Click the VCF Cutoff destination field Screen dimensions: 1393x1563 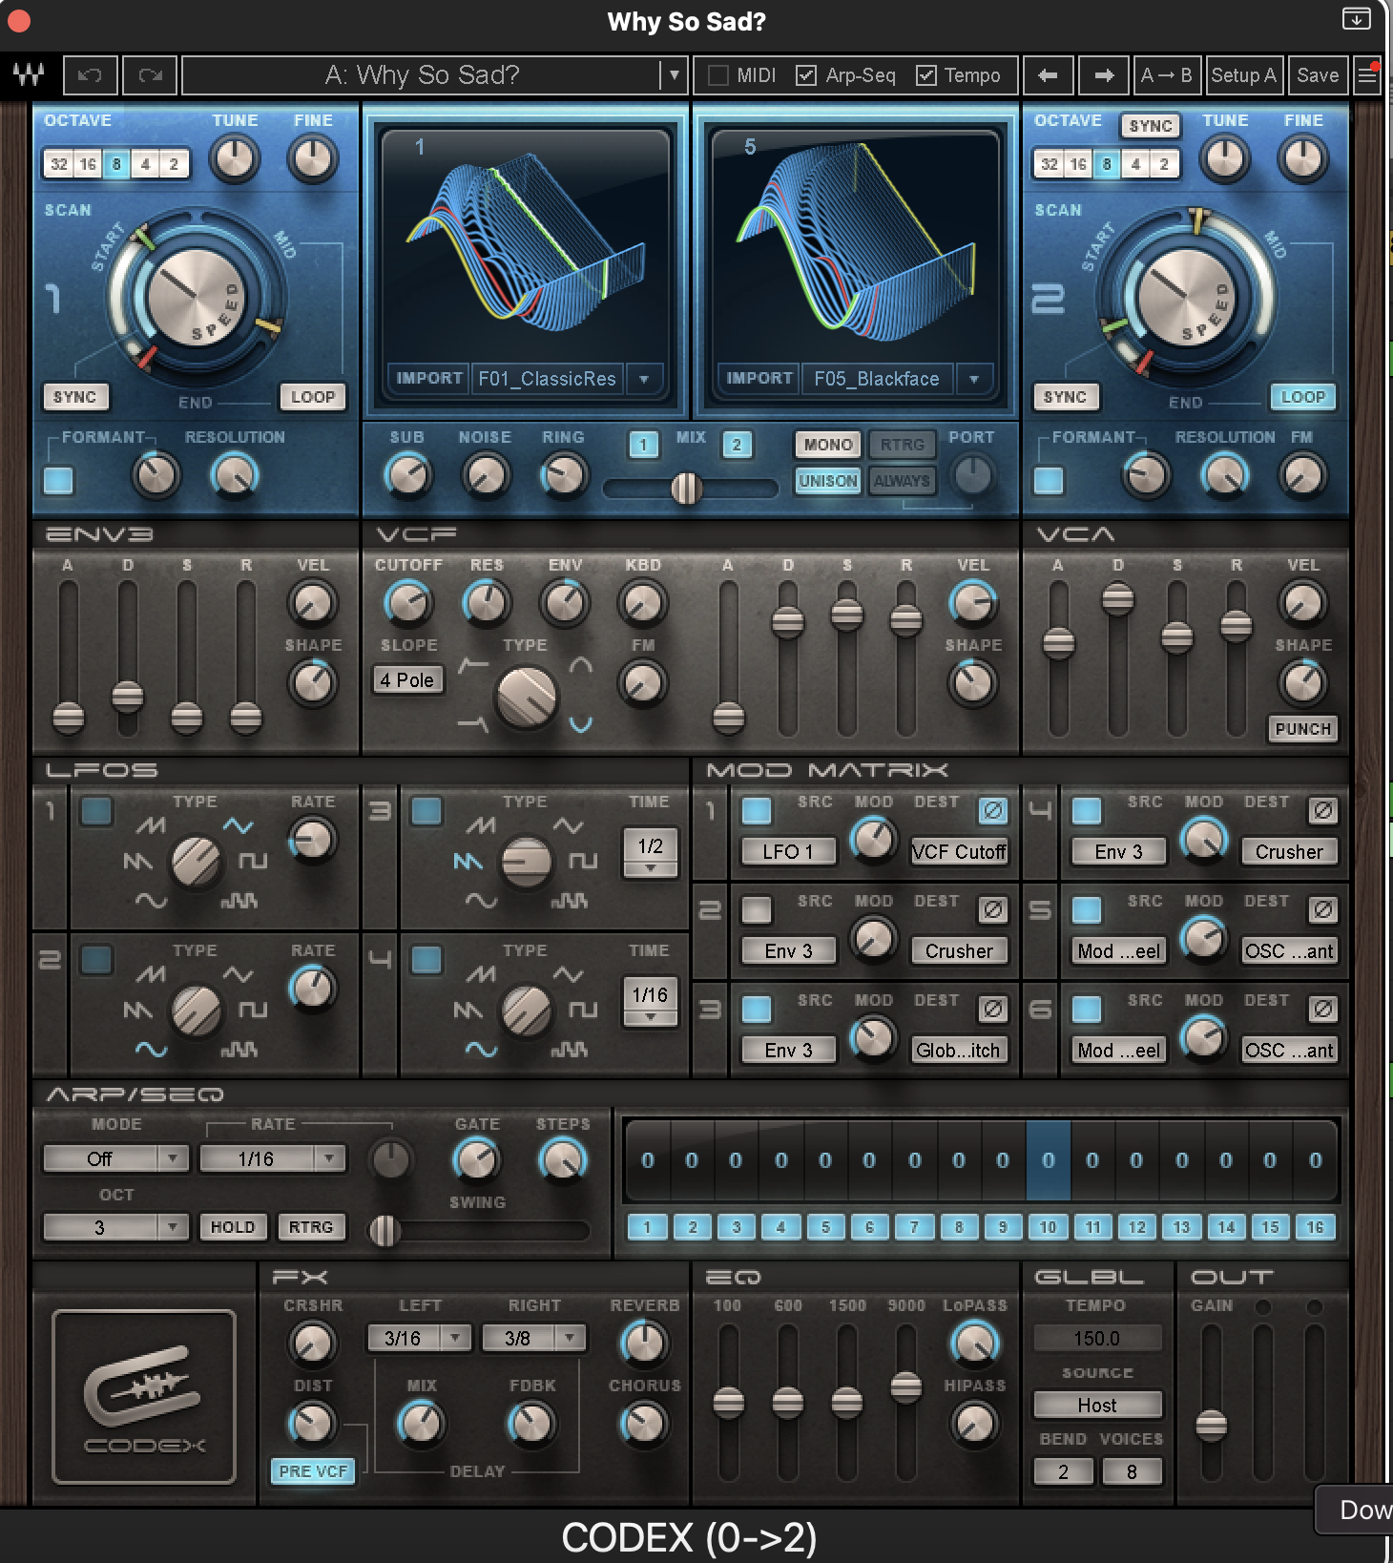tap(959, 852)
